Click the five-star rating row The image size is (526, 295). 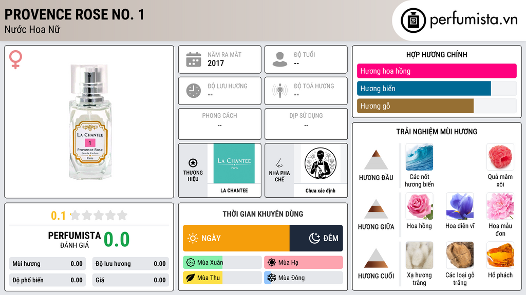99,215
